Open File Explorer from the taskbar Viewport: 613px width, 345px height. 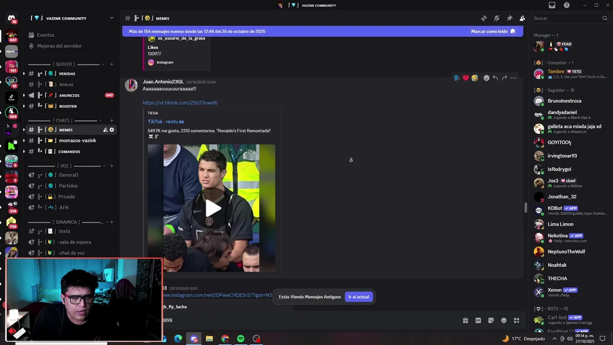tap(209, 339)
